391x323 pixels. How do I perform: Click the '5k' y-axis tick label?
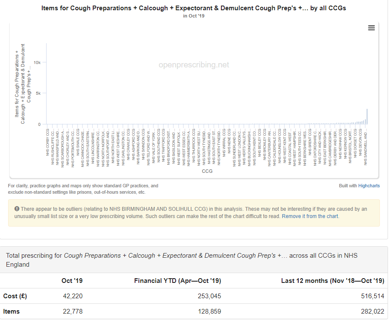[38, 93]
